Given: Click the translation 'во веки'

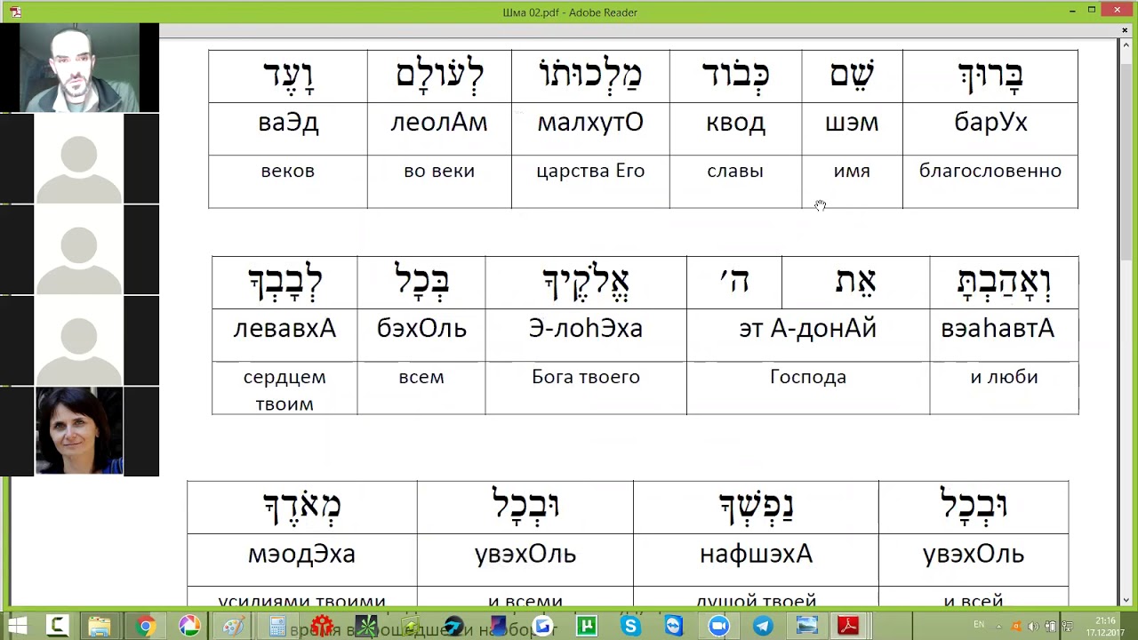Looking at the screenshot, I should [x=439, y=171].
